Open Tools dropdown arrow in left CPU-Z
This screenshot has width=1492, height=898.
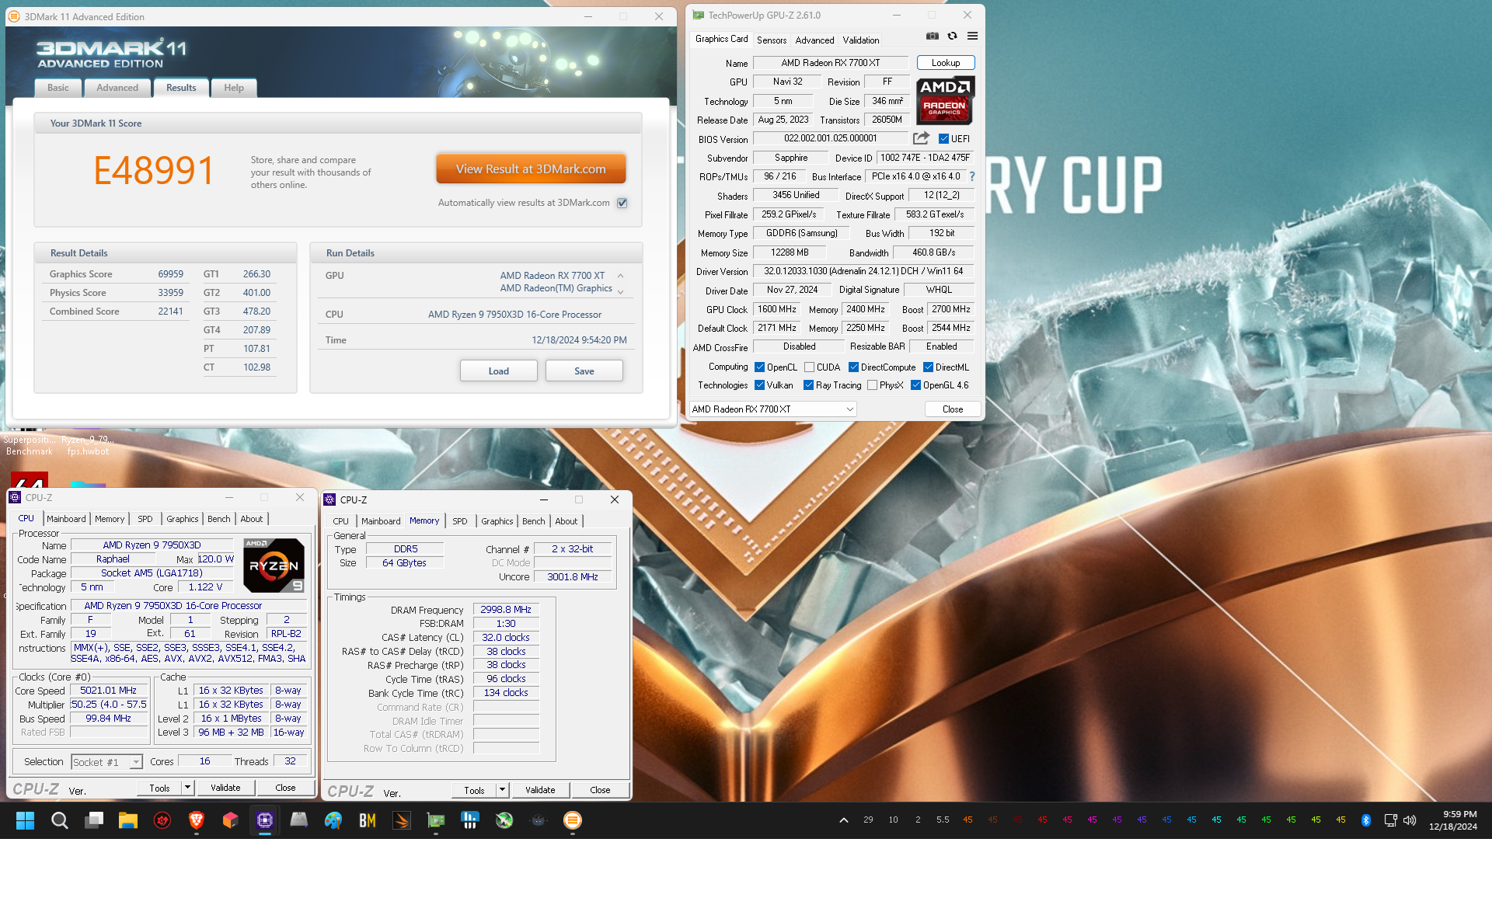(187, 788)
